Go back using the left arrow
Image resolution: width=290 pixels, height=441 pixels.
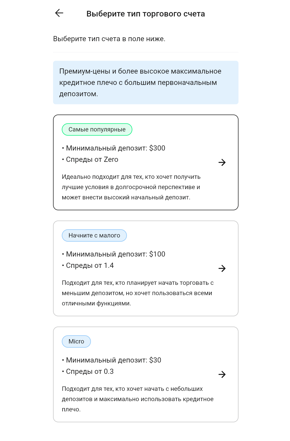pyautogui.click(x=59, y=13)
